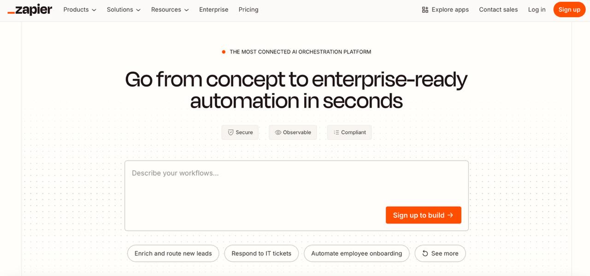The width and height of the screenshot is (590, 276).
Task: Click the arrow on Sign up to build
Action: pyautogui.click(x=450, y=215)
